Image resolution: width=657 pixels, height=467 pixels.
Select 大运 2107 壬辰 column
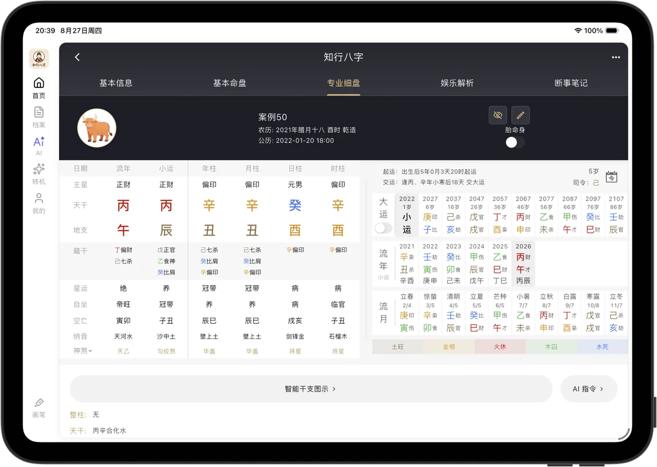click(x=616, y=215)
